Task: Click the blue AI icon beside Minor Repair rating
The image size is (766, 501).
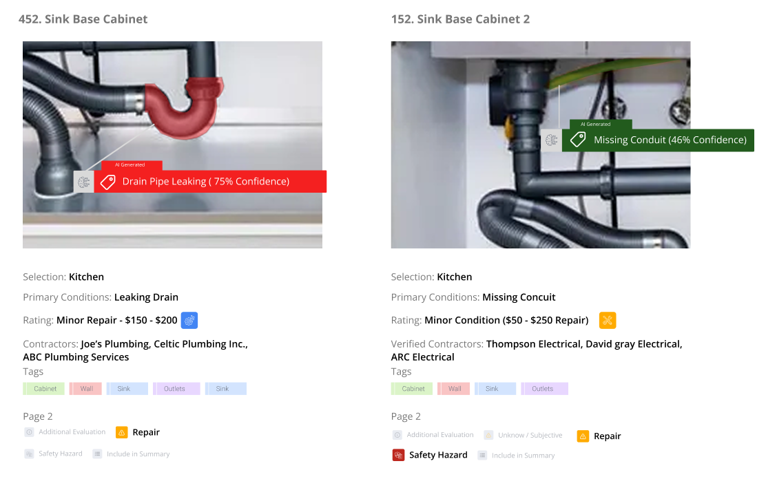Action: 189,321
